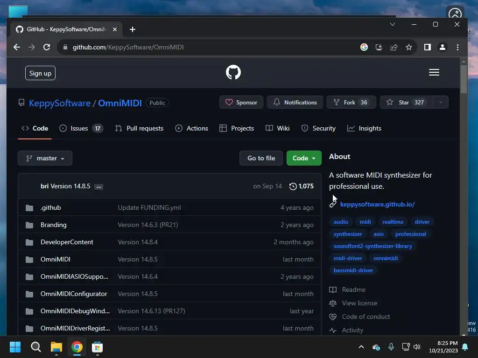Open Windows Start menu
478x358 pixels.
[x=15, y=347]
